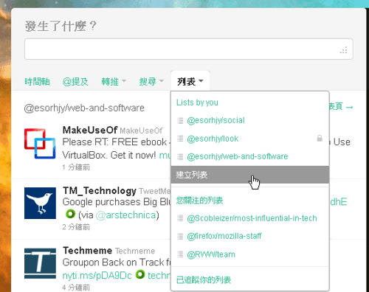Expand the 轉推 dropdown arrow
Image resolution: width=369 pixels, height=292 pixels.
pyautogui.click(x=124, y=80)
